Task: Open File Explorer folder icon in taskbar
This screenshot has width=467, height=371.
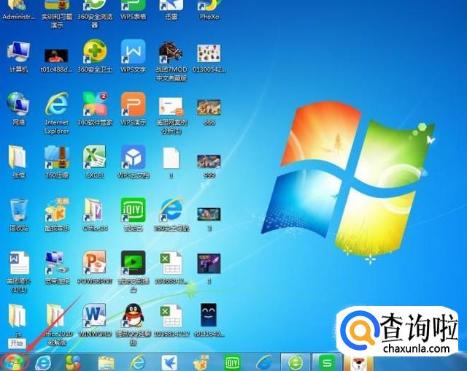Action: (x=107, y=363)
